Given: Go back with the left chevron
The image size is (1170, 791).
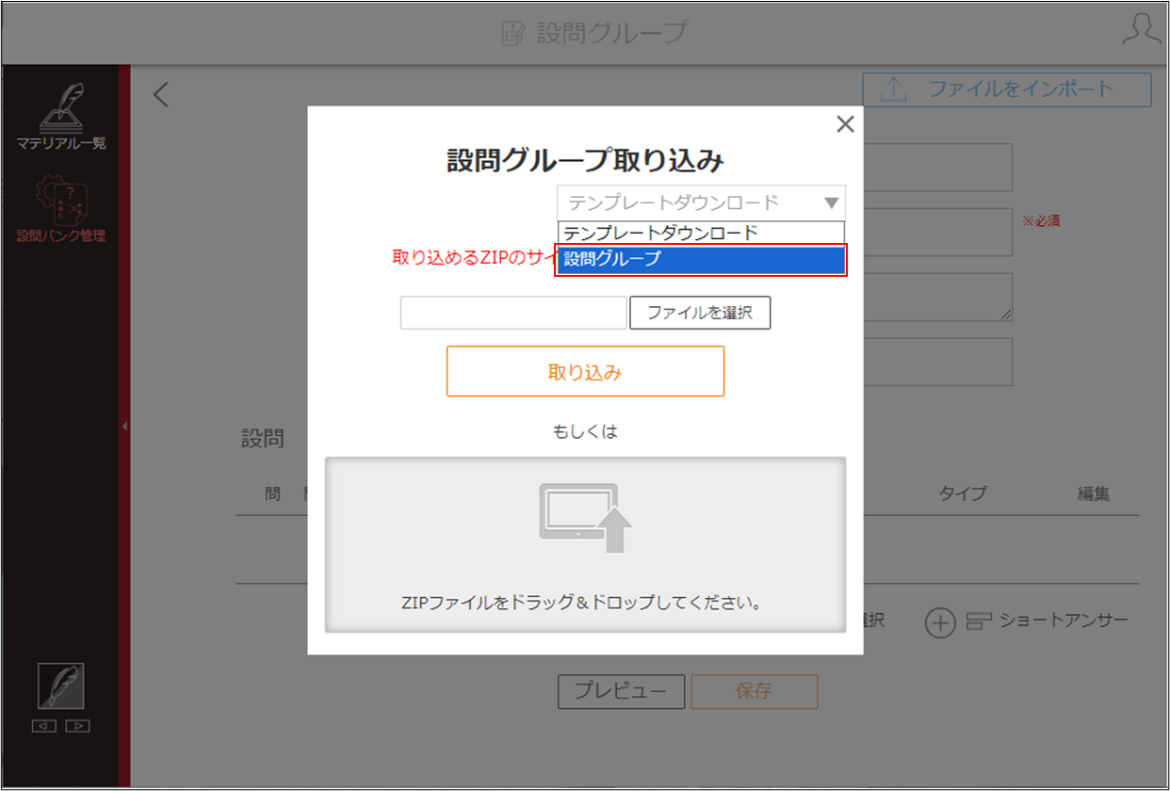Looking at the screenshot, I should click(x=161, y=93).
